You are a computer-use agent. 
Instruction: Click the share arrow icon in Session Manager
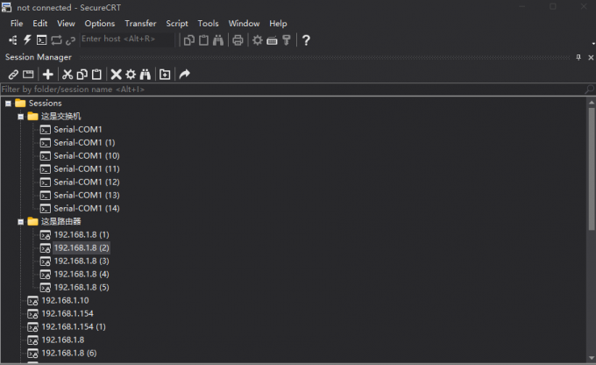tap(185, 74)
